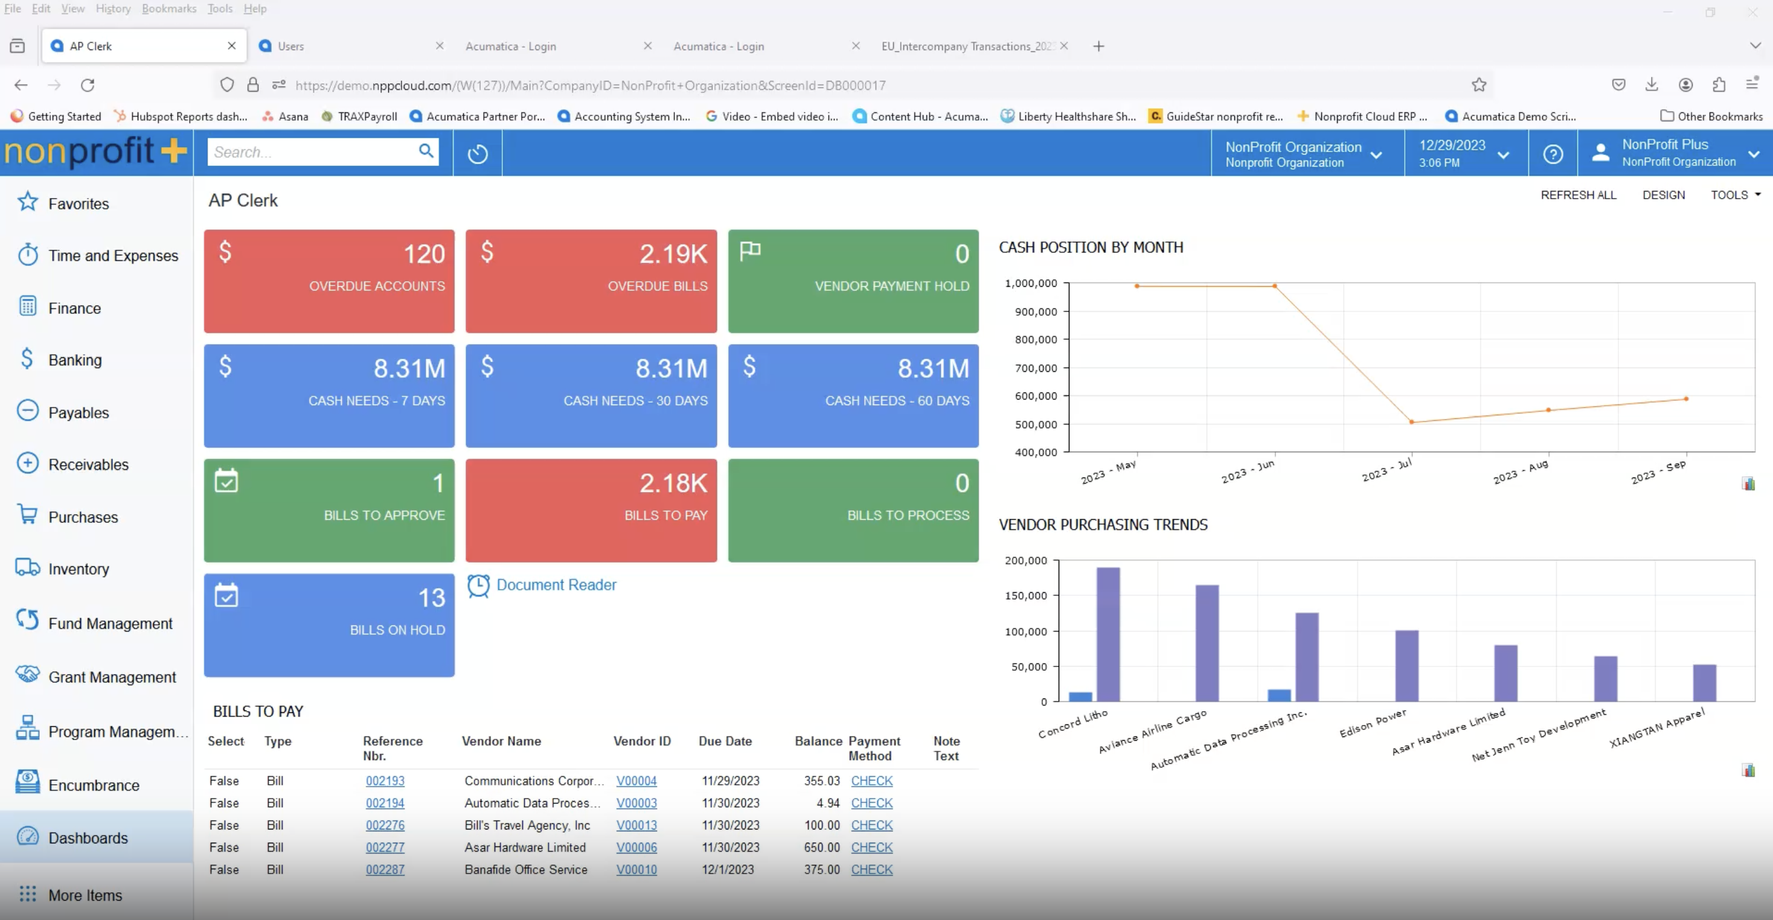This screenshot has width=1773, height=920.
Task: Click the DESIGN button
Action: 1664,195
